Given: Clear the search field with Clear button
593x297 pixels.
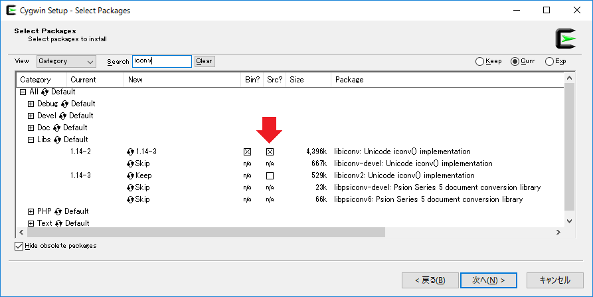Looking at the screenshot, I should point(205,61).
